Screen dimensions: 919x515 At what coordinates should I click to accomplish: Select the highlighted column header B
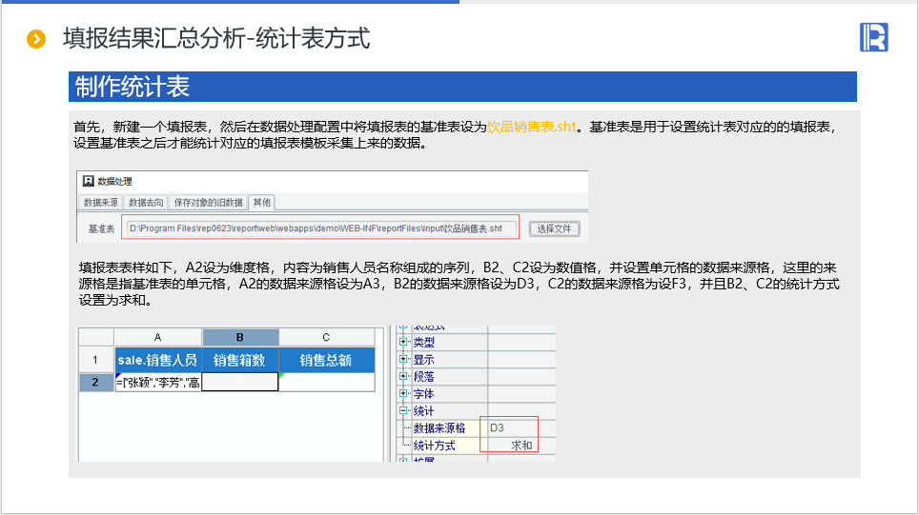[x=239, y=337]
